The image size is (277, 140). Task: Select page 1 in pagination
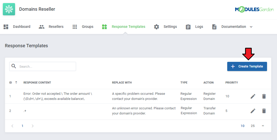[x=22, y=126]
